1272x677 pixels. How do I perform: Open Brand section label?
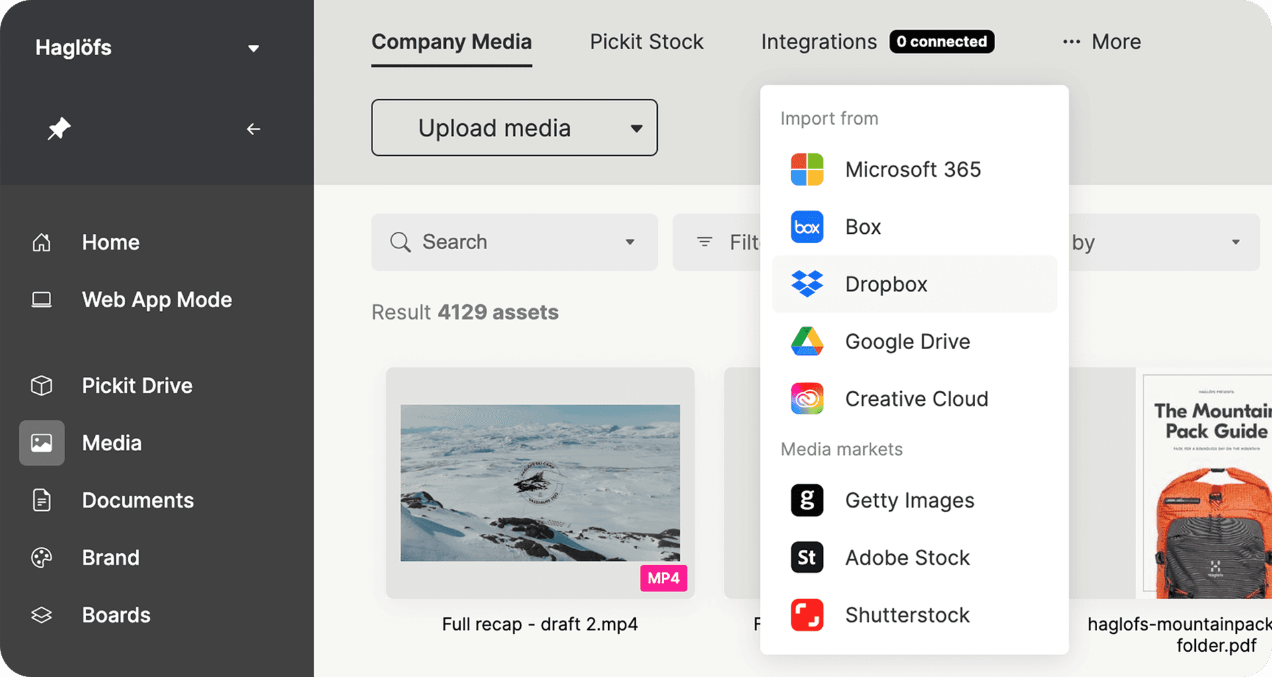click(x=111, y=558)
